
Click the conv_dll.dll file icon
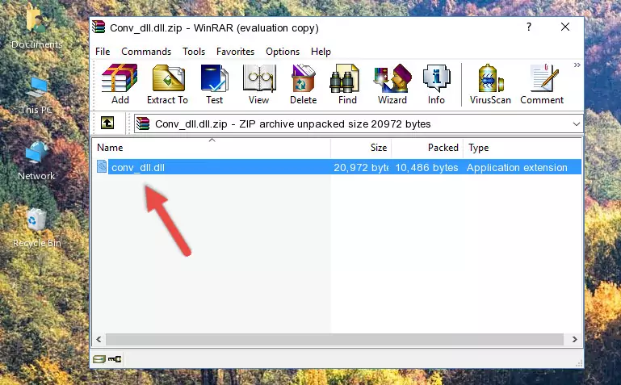(x=102, y=166)
